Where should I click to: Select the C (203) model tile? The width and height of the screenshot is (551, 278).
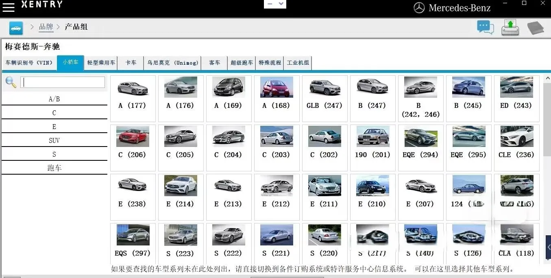point(277,148)
